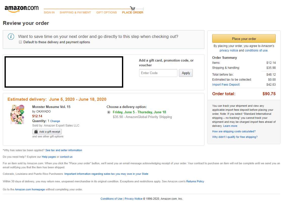Select the AmazonGlobal Priority Shipping radio option
Viewport: 283px width, 218px height.
pyautogui.click(x=109, y=112)
